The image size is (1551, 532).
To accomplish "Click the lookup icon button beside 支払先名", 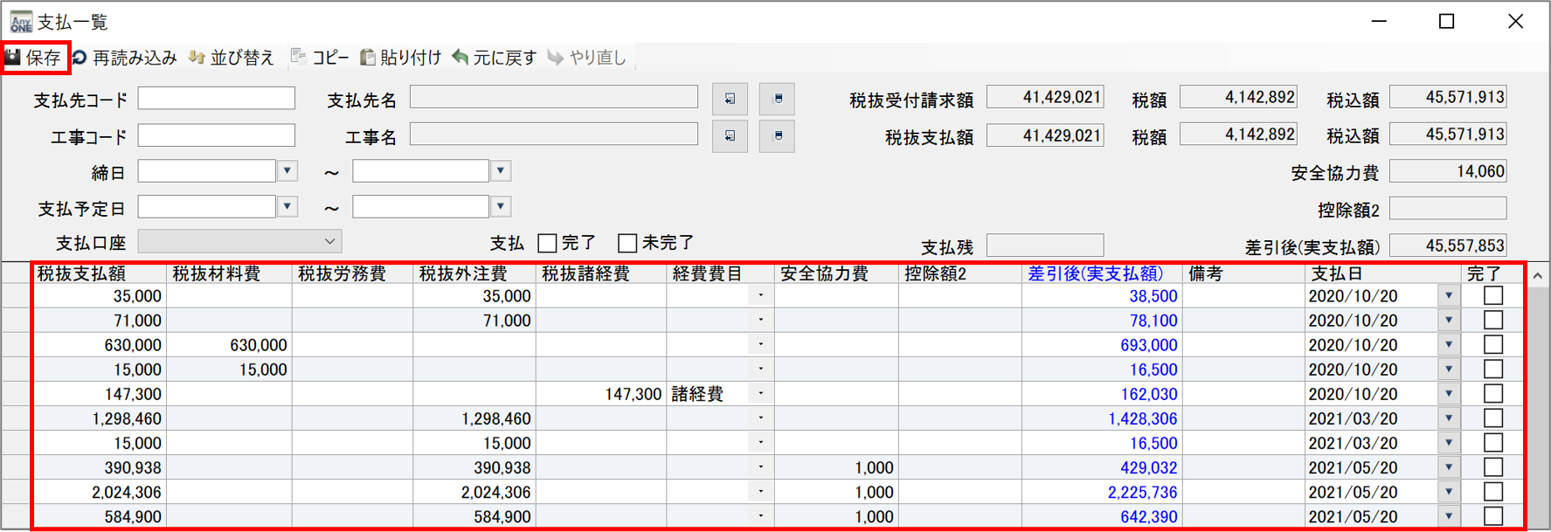I will tap(730, 100).
